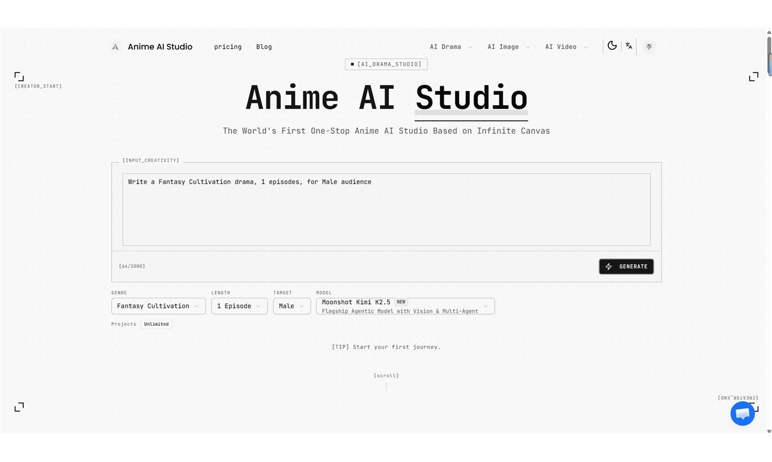Expand the AI Drama menu

tap(450, 47)
